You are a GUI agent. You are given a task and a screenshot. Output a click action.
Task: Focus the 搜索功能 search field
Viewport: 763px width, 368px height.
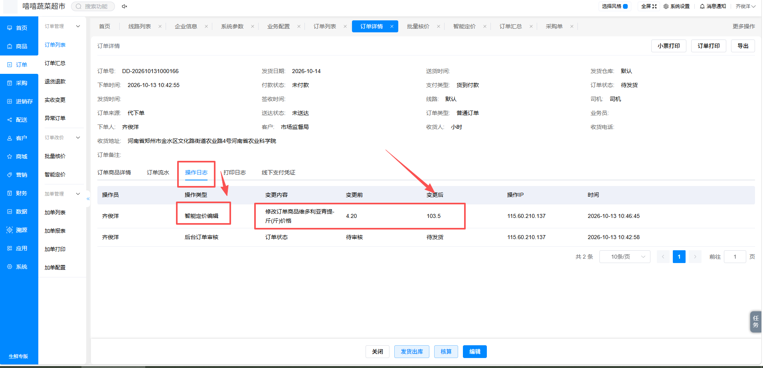coord(93,6)
